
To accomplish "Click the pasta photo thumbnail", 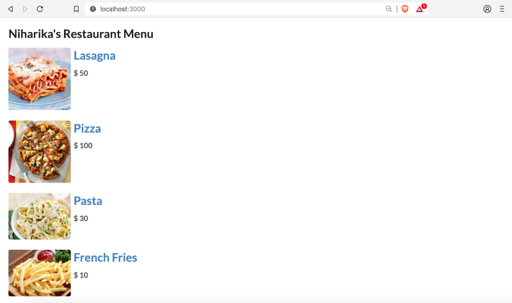I will pos(40,216).
